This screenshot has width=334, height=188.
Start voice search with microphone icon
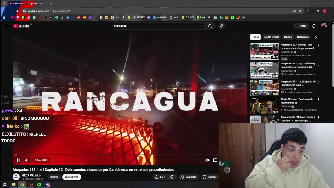click(222, 26)
